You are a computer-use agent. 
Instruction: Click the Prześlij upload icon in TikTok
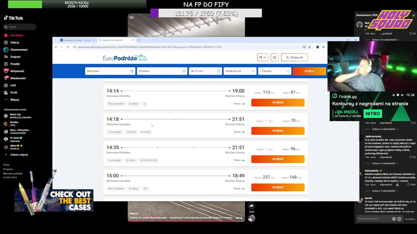tap(6, 64)
